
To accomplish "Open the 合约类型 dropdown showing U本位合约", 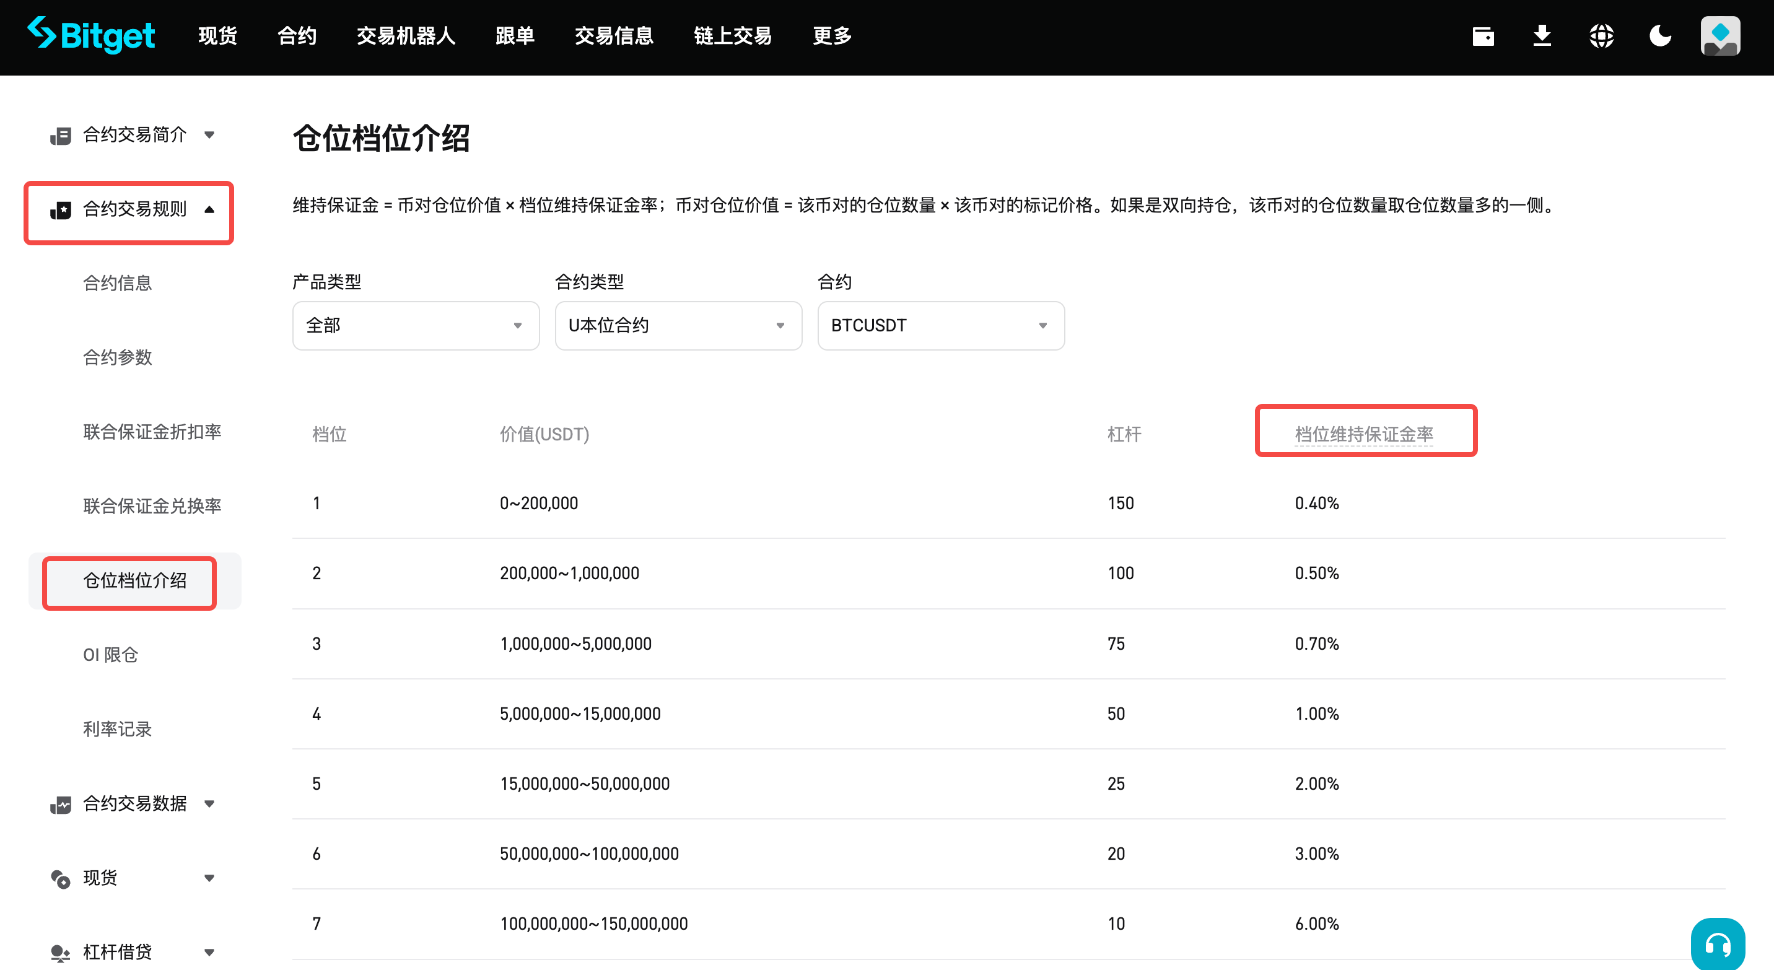I will point(678,325).
